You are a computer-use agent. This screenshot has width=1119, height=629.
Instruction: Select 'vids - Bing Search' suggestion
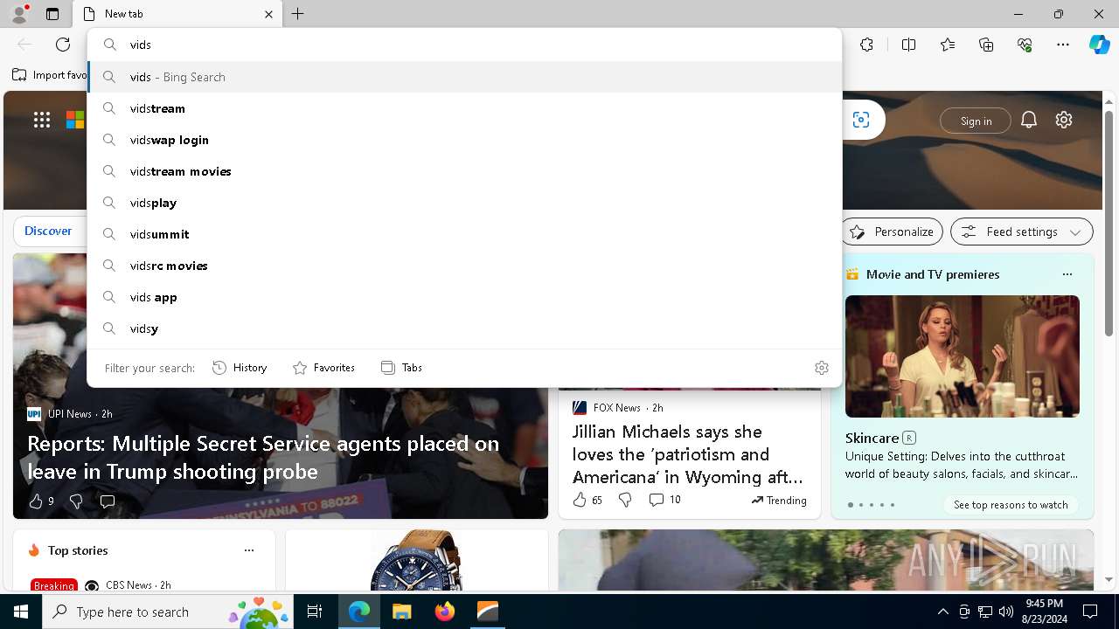(464, 77)
